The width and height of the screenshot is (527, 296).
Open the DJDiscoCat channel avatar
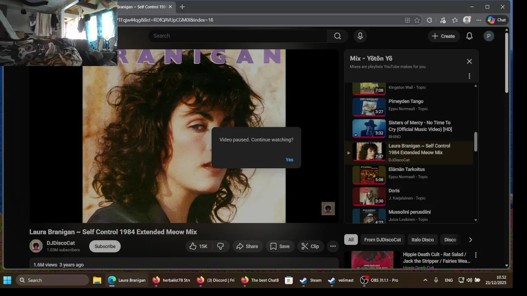36,246
